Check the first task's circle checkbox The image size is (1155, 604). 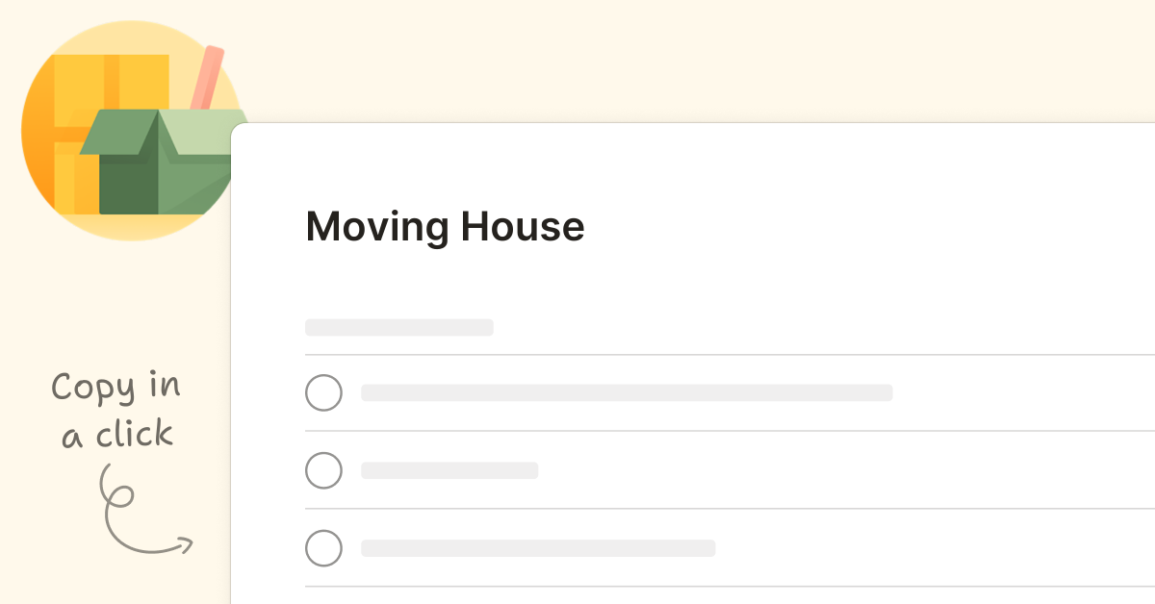(323, 392)
